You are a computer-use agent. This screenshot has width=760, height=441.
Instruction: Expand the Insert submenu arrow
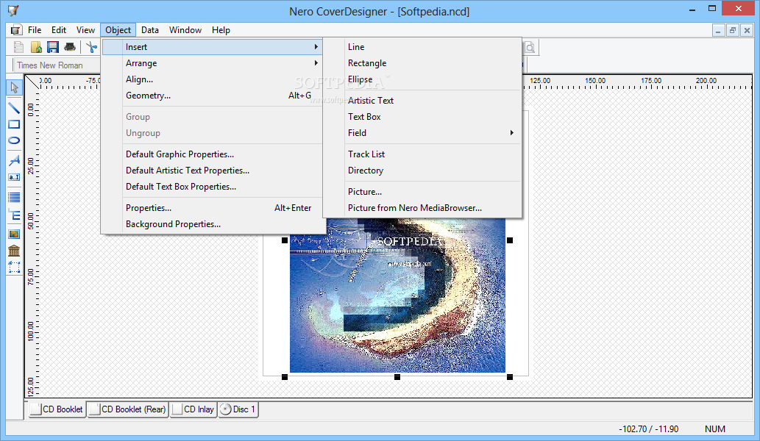316,47
